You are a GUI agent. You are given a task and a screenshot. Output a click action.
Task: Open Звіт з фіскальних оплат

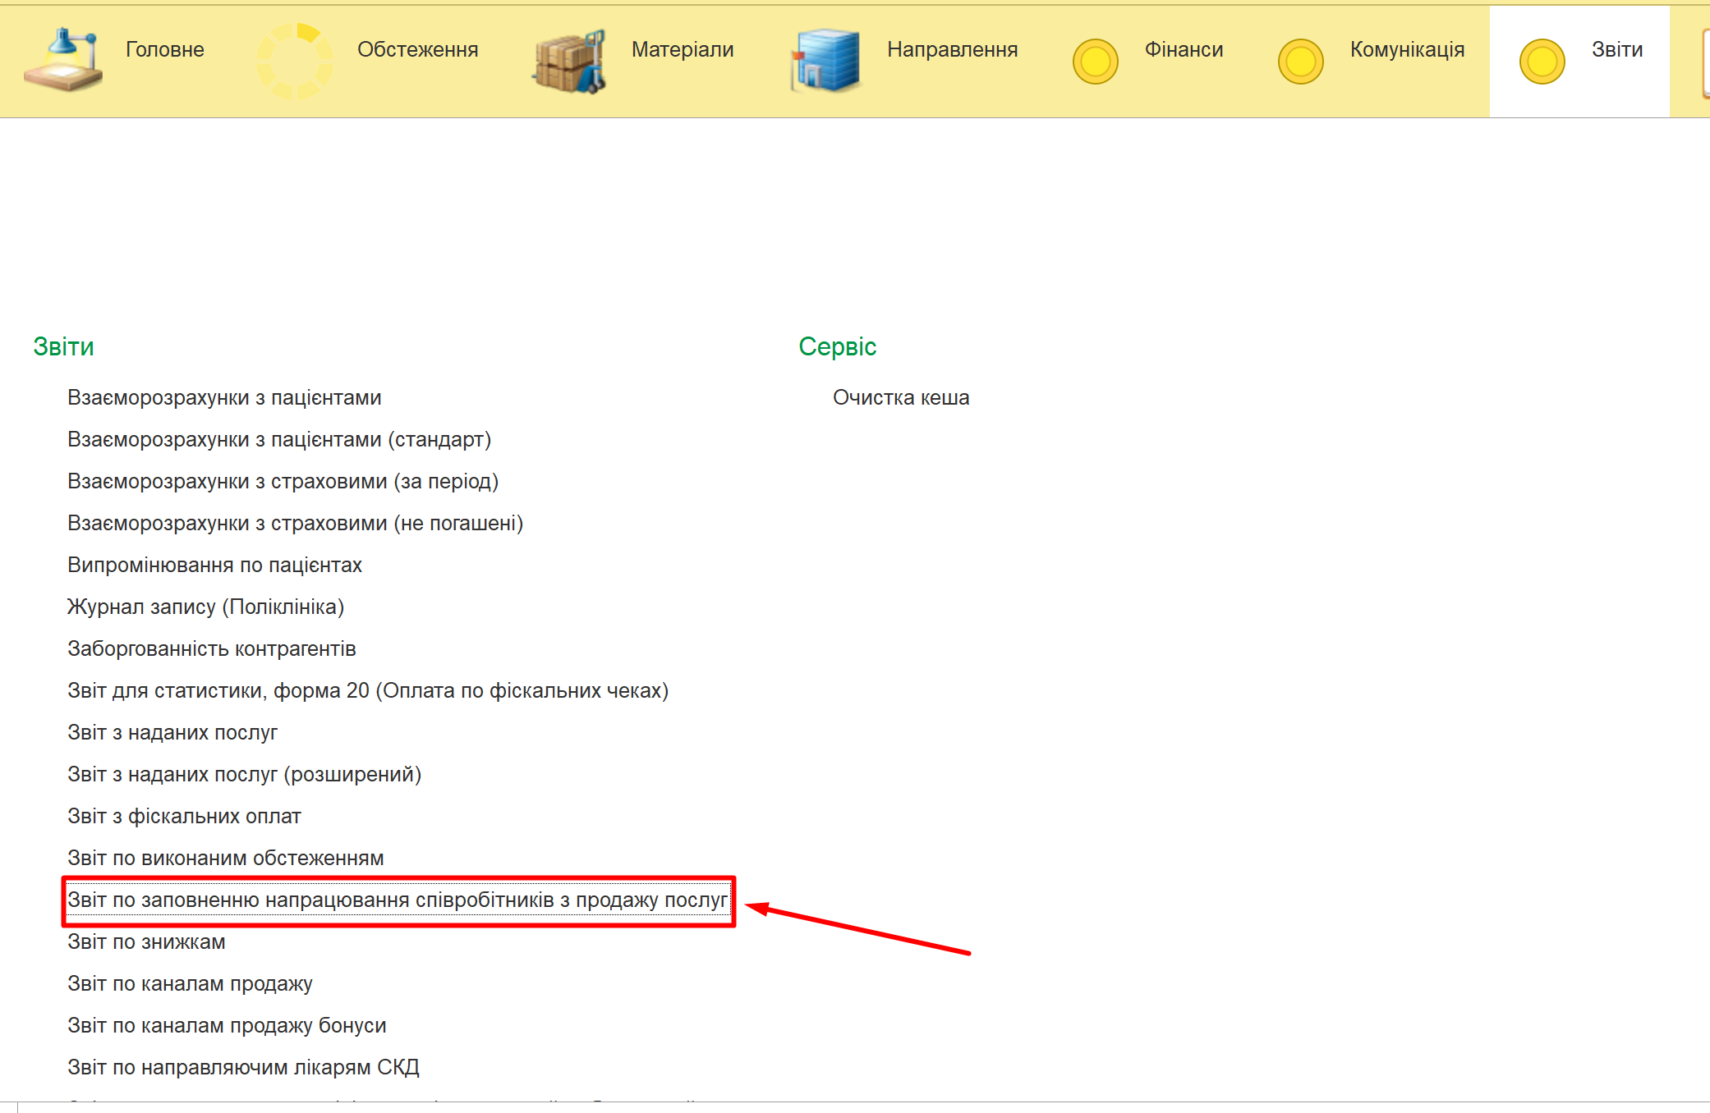point(184,816)
